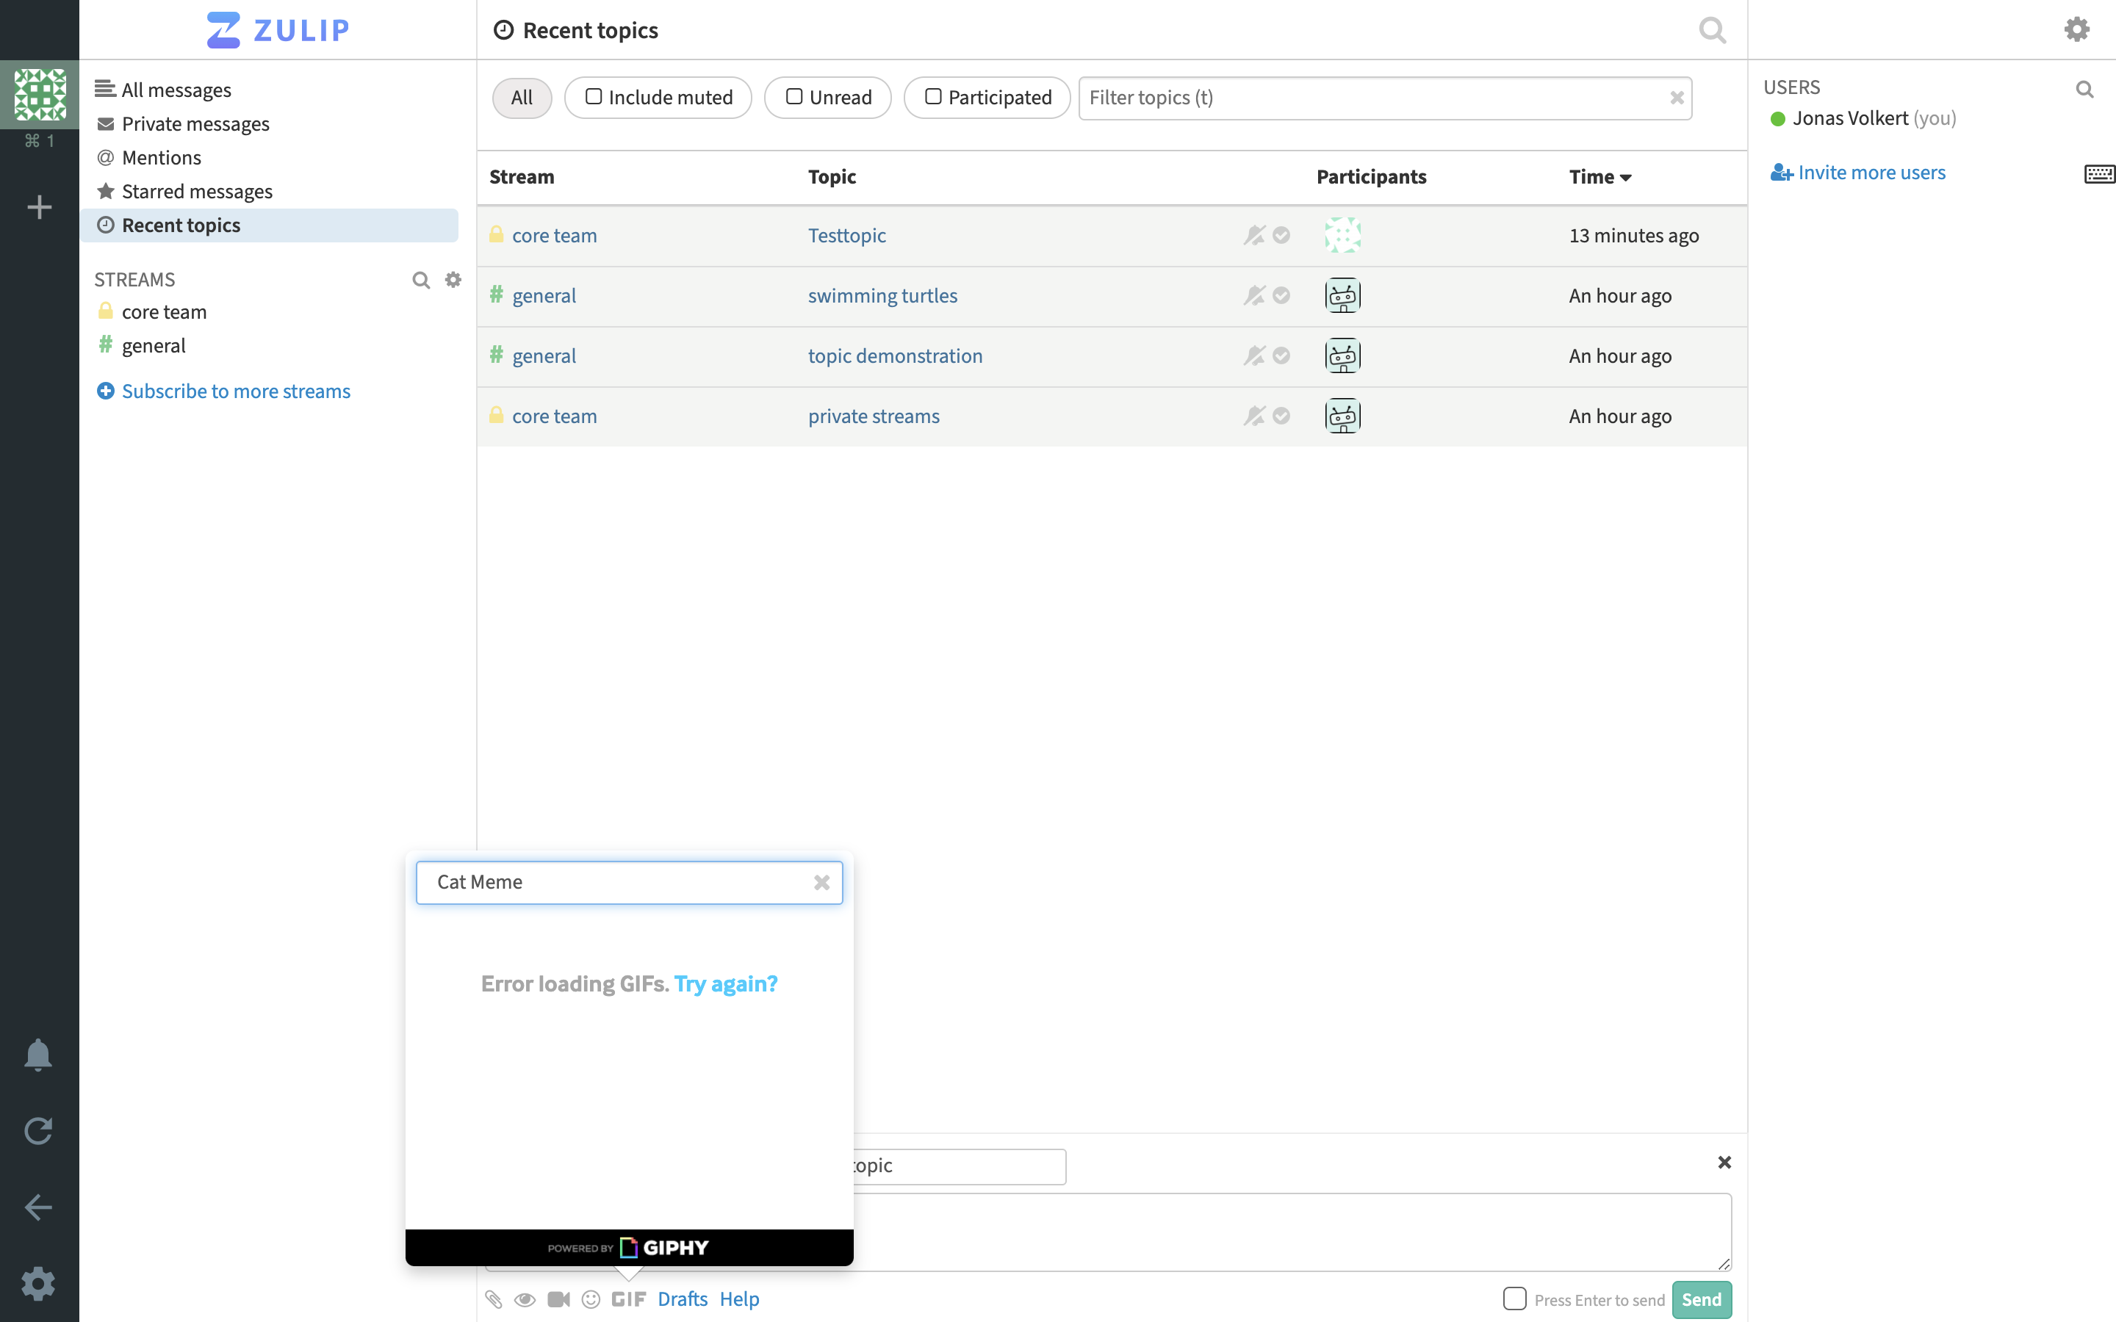Toggle Press Enter to send checkbox
This screenshot has width=2116, height=1322.
click(1514, 1298)
